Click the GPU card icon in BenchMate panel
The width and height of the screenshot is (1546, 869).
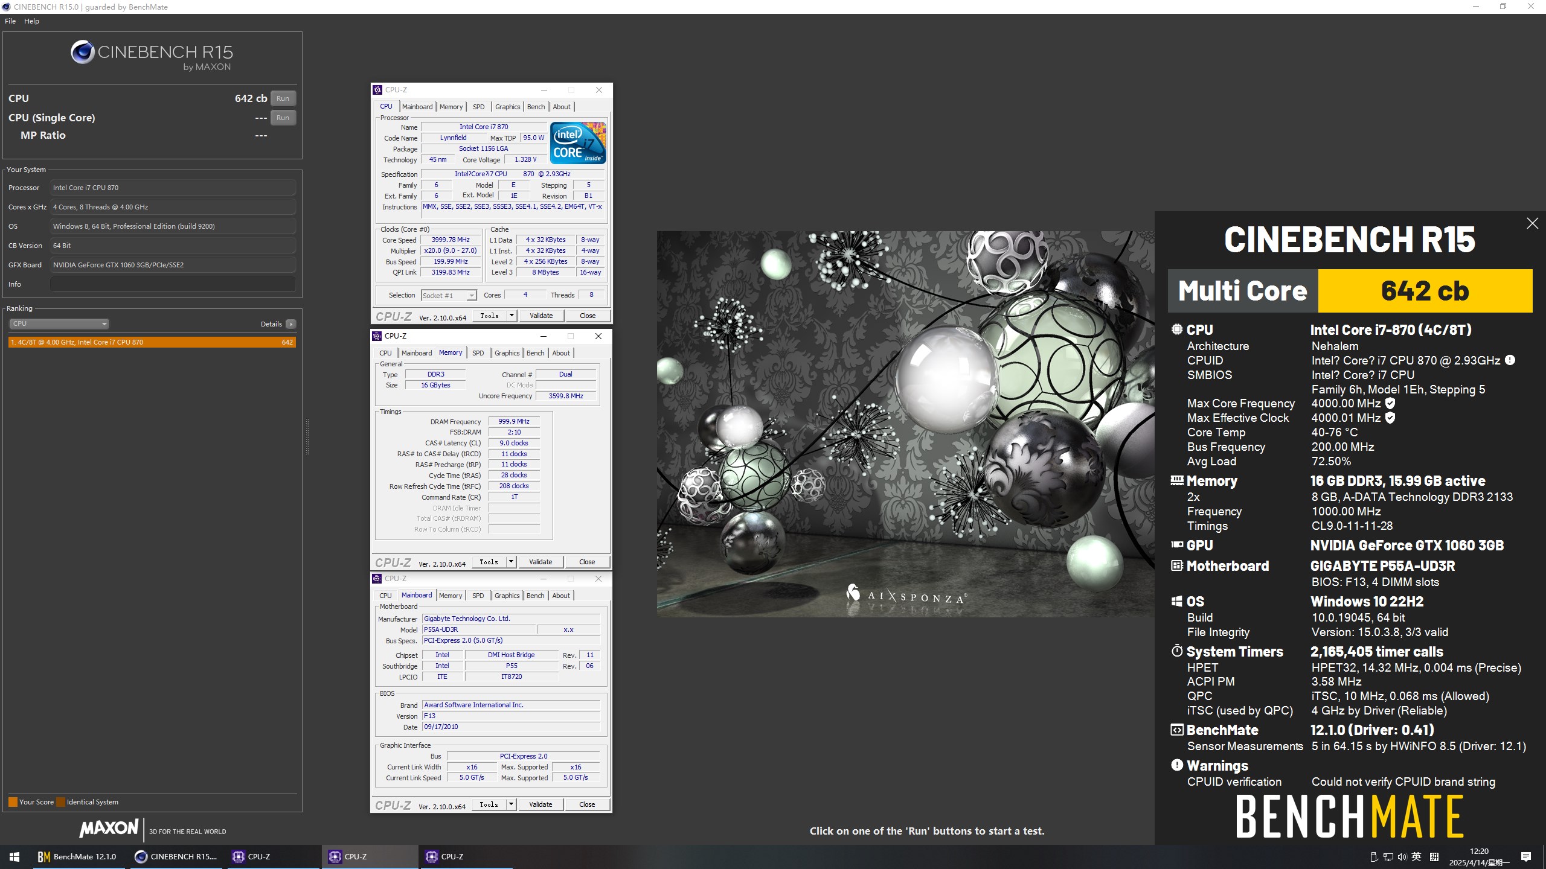pos(1177,545)
